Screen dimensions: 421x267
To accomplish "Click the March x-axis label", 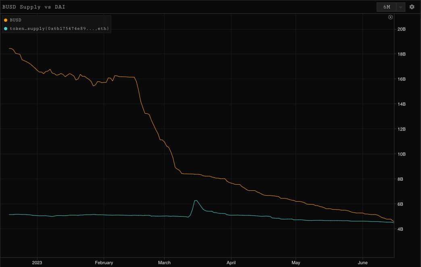I will (x=164, y=263).
